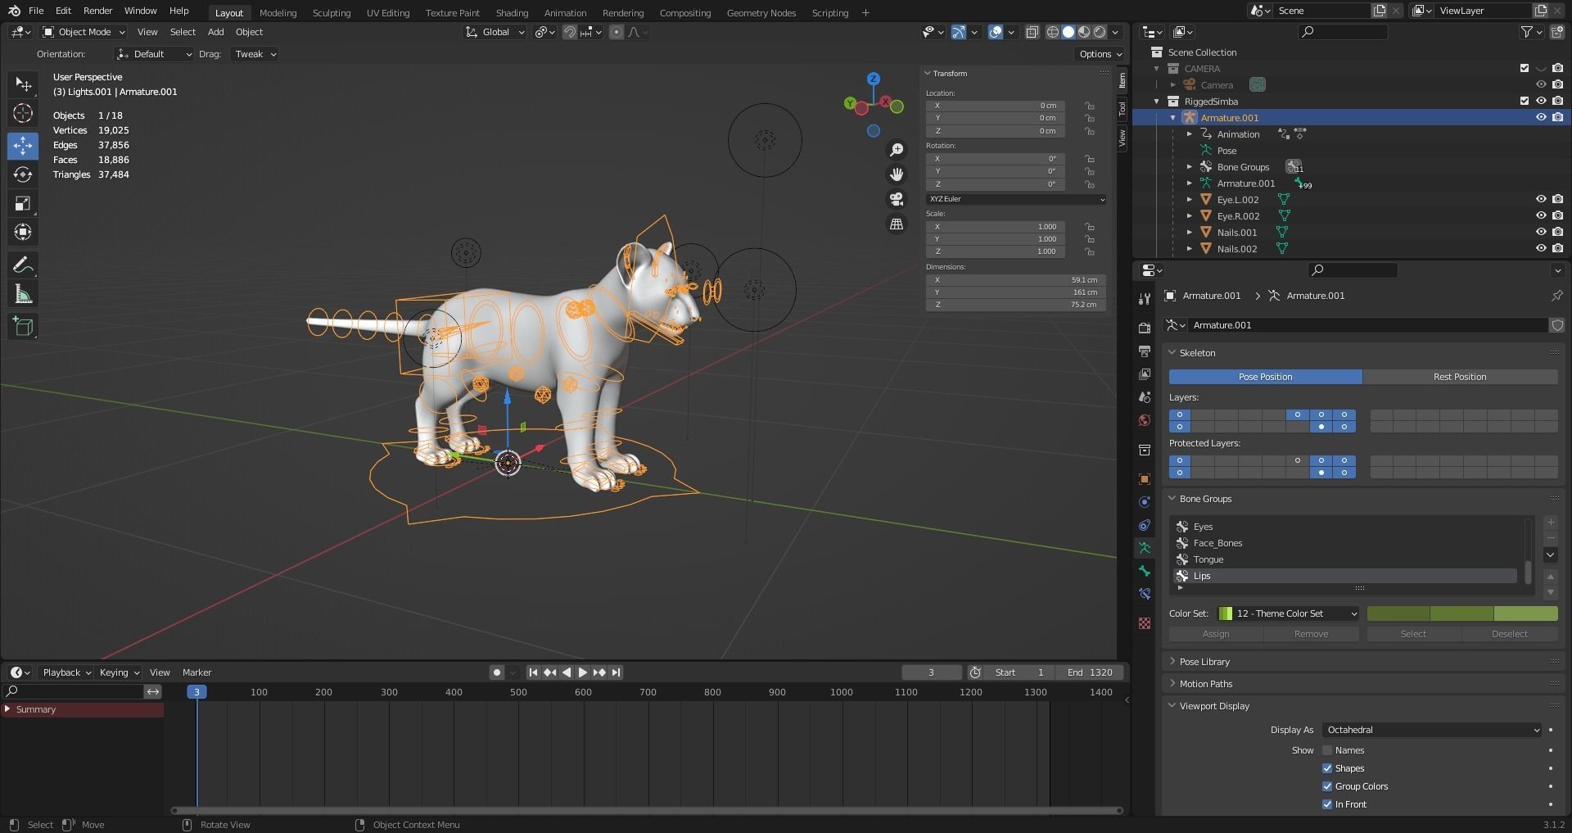The height and width of the screenshot is (833, 1572).
Task: Enable the Names display checkbox
Action: [1327, 750]
